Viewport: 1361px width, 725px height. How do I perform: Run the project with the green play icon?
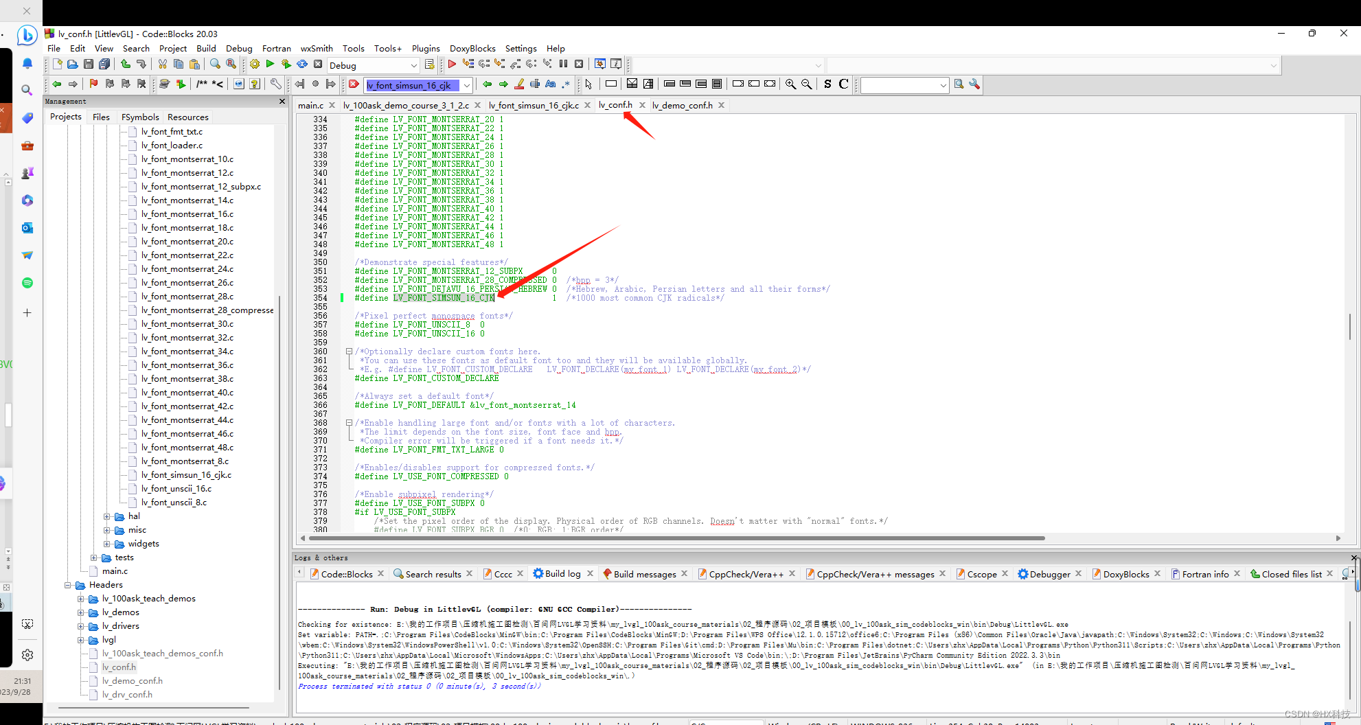270,65
